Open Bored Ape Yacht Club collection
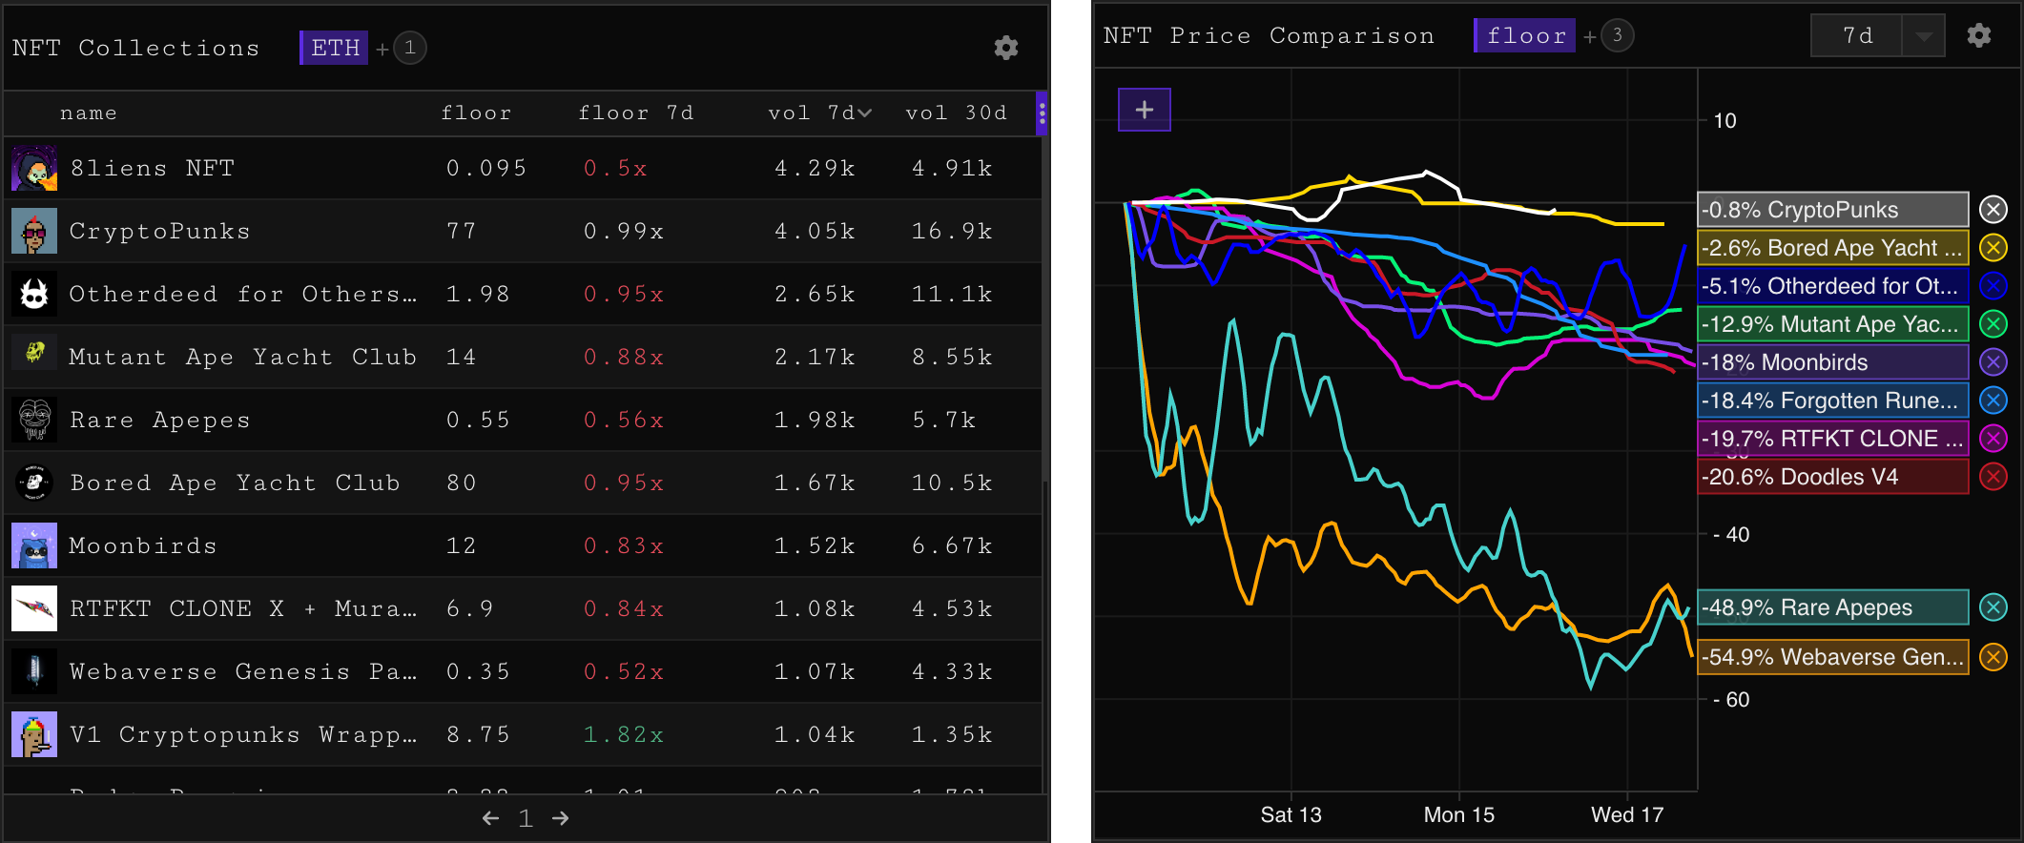This screenshot has height=843, width=2024. pyautogui.click(x=523, y=483)
